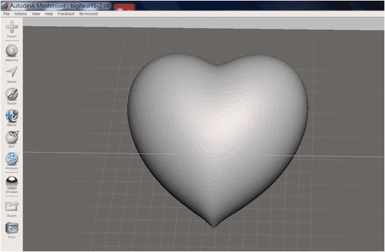Open the My Account menu

tap(88, 14)
